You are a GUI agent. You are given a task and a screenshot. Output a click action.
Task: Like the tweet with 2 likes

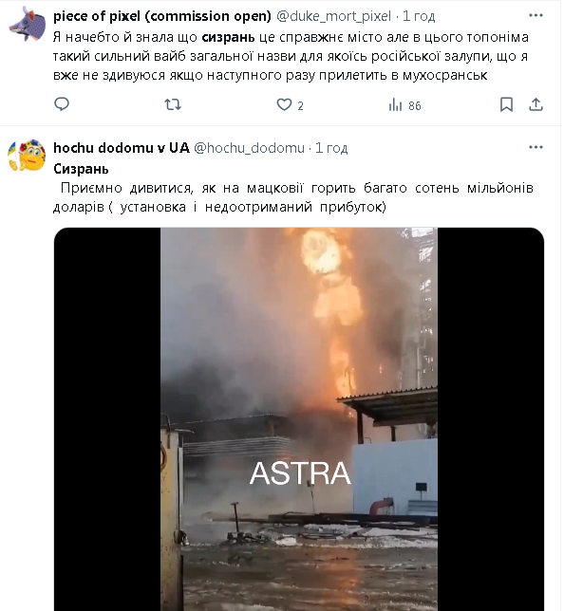(x=290, y=104)
